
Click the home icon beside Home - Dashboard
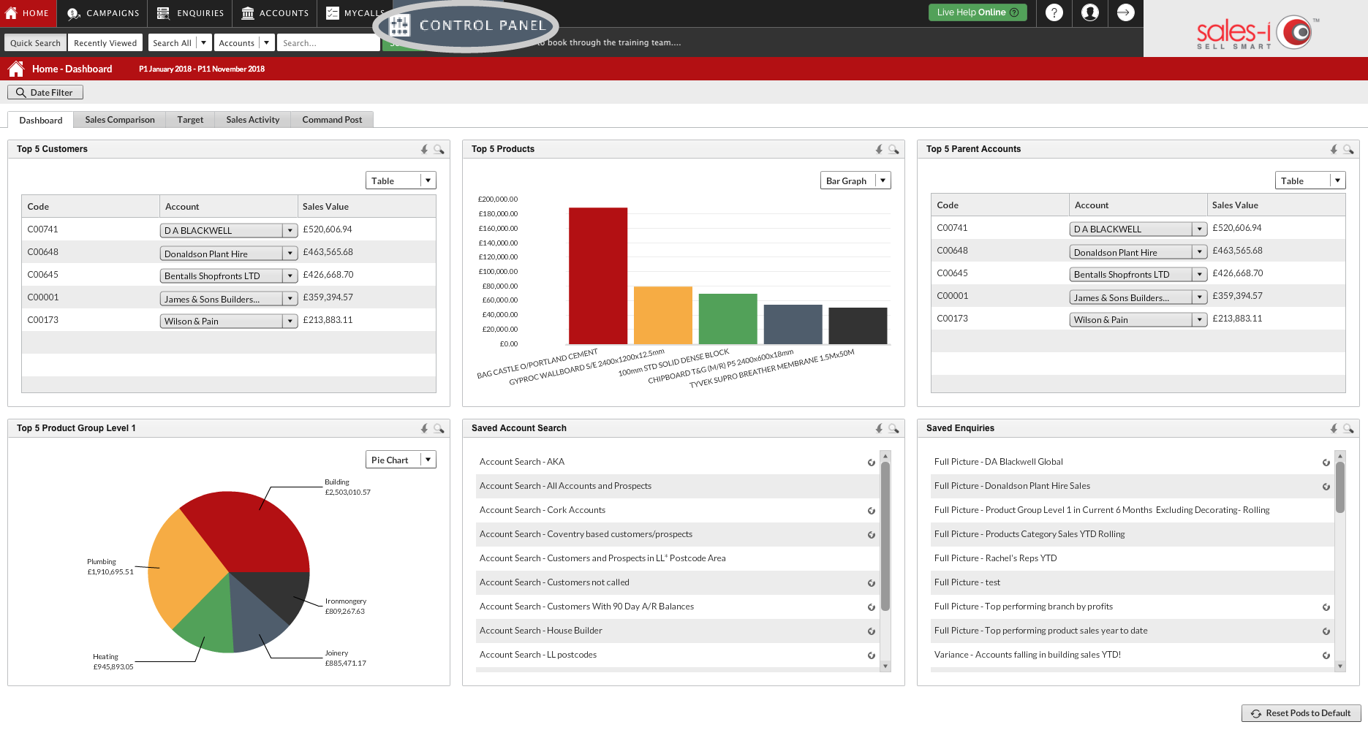16,69
